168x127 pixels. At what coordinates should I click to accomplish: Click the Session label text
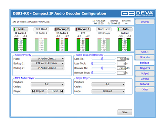click(x=126, y=21)
